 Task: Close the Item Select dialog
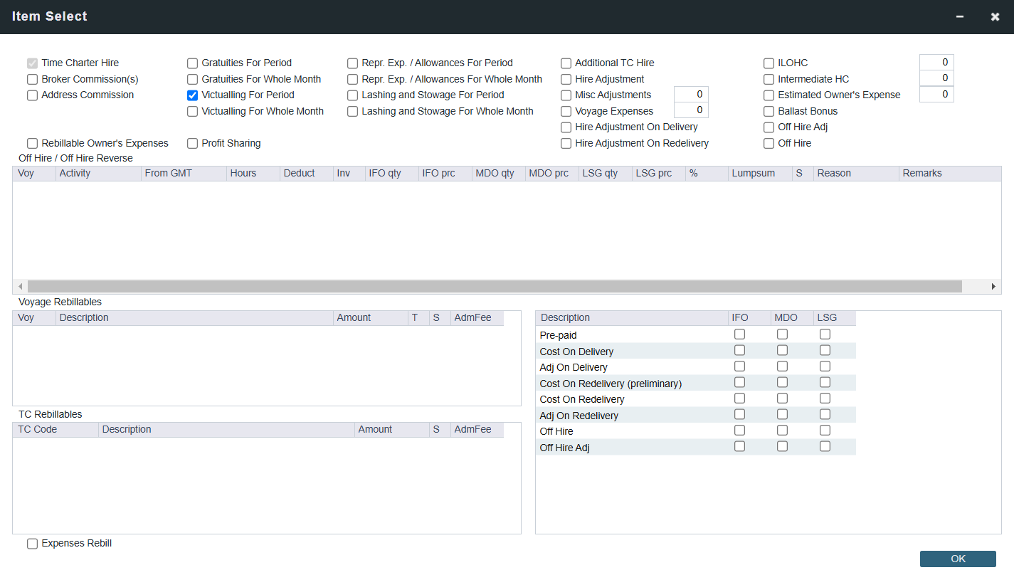click(x=995, y=16)
